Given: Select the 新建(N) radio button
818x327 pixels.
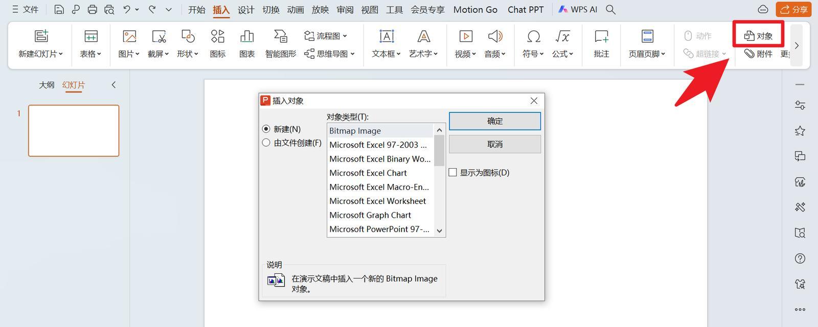Looking at the screenshot, I should point(266,129).
